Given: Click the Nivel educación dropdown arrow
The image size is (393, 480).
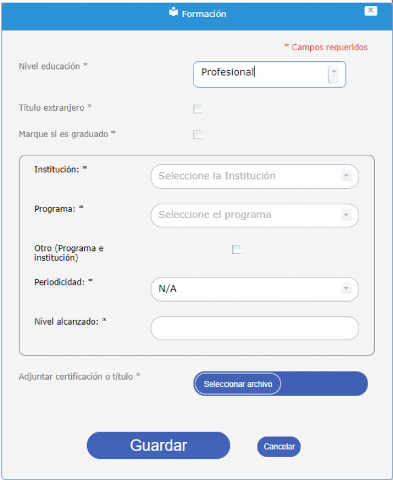Looking at the screenshot, I should [x=334, y=73].
